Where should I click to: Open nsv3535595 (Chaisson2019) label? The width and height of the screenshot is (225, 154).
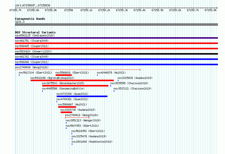129,83
